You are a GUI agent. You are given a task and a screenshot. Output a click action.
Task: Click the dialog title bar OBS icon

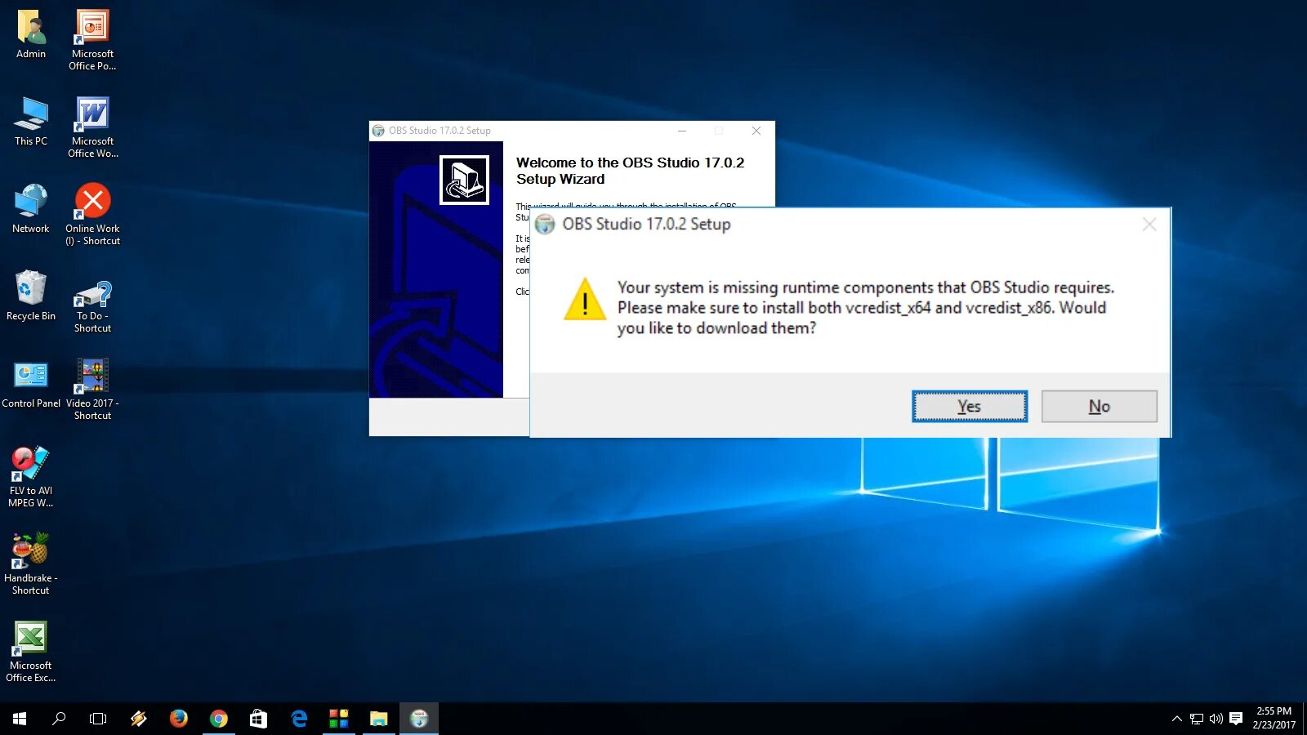click(x=545, y=224)
